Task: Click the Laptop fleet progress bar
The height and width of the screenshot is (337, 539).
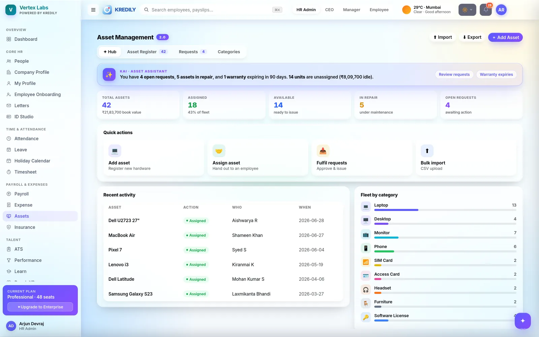Action: [x=445, y=210]
